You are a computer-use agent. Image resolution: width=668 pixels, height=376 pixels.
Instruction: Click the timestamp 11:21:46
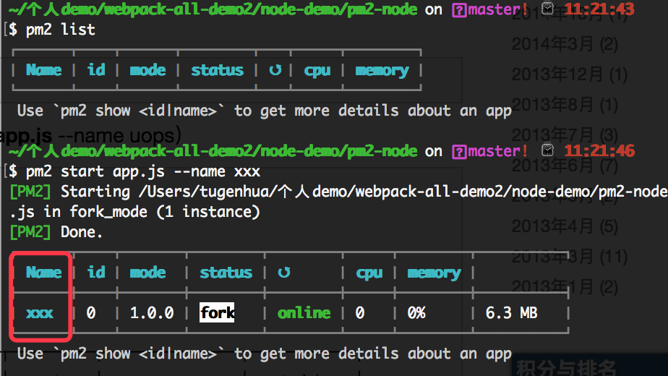599,151
